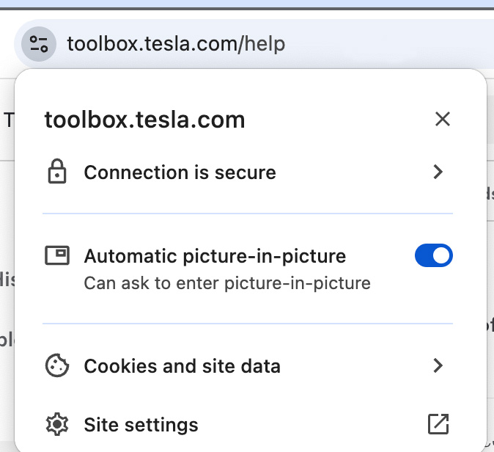Select the Connection is secure text
This screenshot has height=452, width=494.
point(180,172)
